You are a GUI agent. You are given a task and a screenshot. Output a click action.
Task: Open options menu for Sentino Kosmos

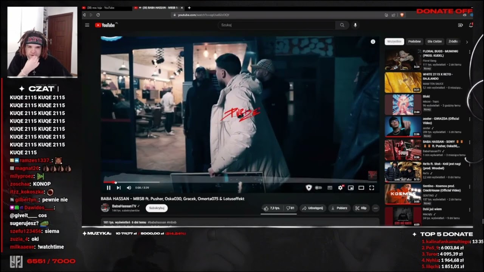470,187
